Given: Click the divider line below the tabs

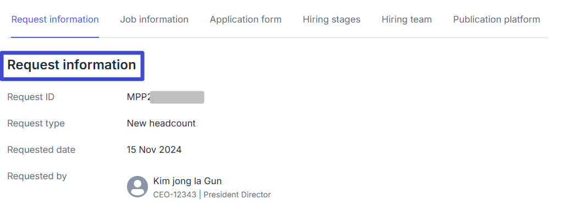Looking at the screenshot, I should coord(330,37).
